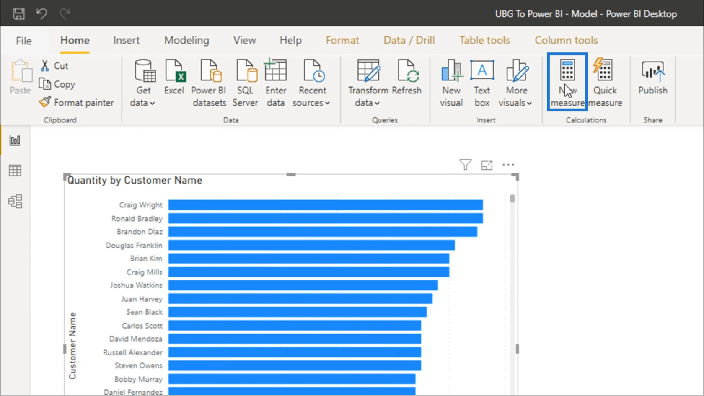Open the Transform data dropdown

[368, 103]
